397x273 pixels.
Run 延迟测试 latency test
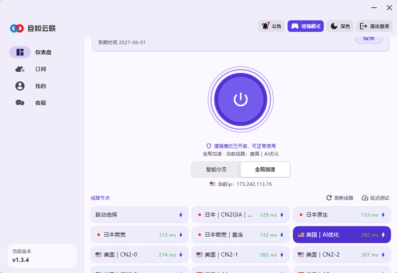(375, 198)
